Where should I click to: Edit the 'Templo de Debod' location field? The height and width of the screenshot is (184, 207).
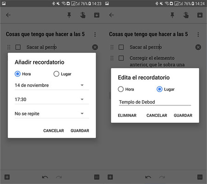tap(155, 102)
